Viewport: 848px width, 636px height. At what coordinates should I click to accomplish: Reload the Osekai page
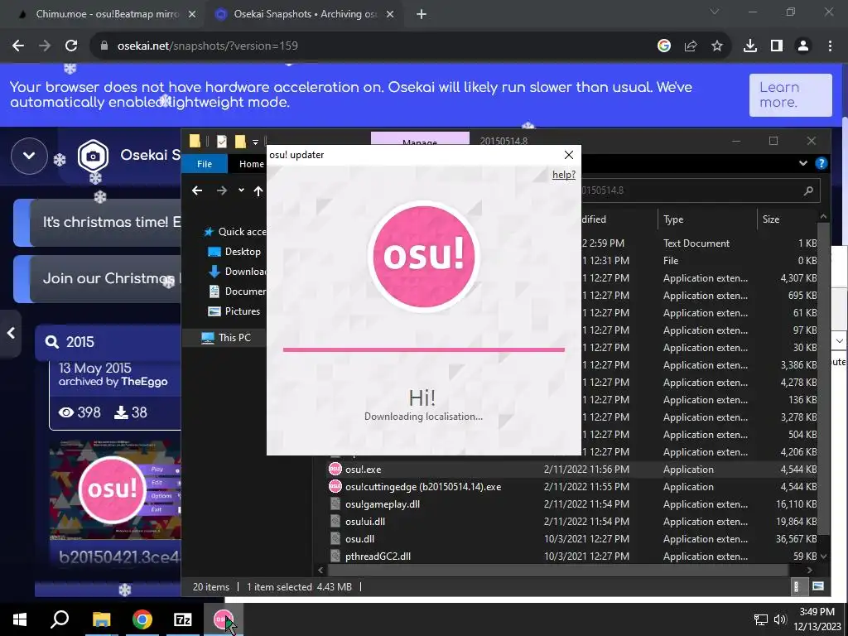pyautogui.click(x=71, y=46)
